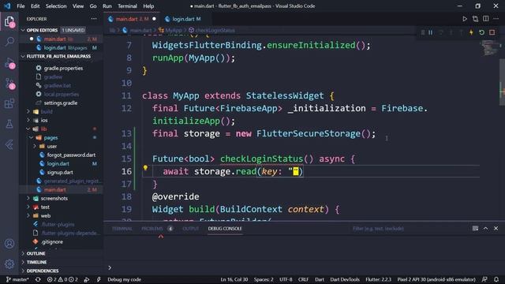Image resolution: width=505 pixels, height=284 pixels.
Task: Open the Selection menu
Action: click(56, 6)
